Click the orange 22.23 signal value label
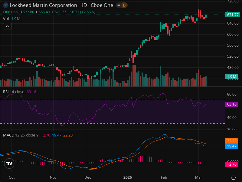The image size is (242, 182). point(231,141)
